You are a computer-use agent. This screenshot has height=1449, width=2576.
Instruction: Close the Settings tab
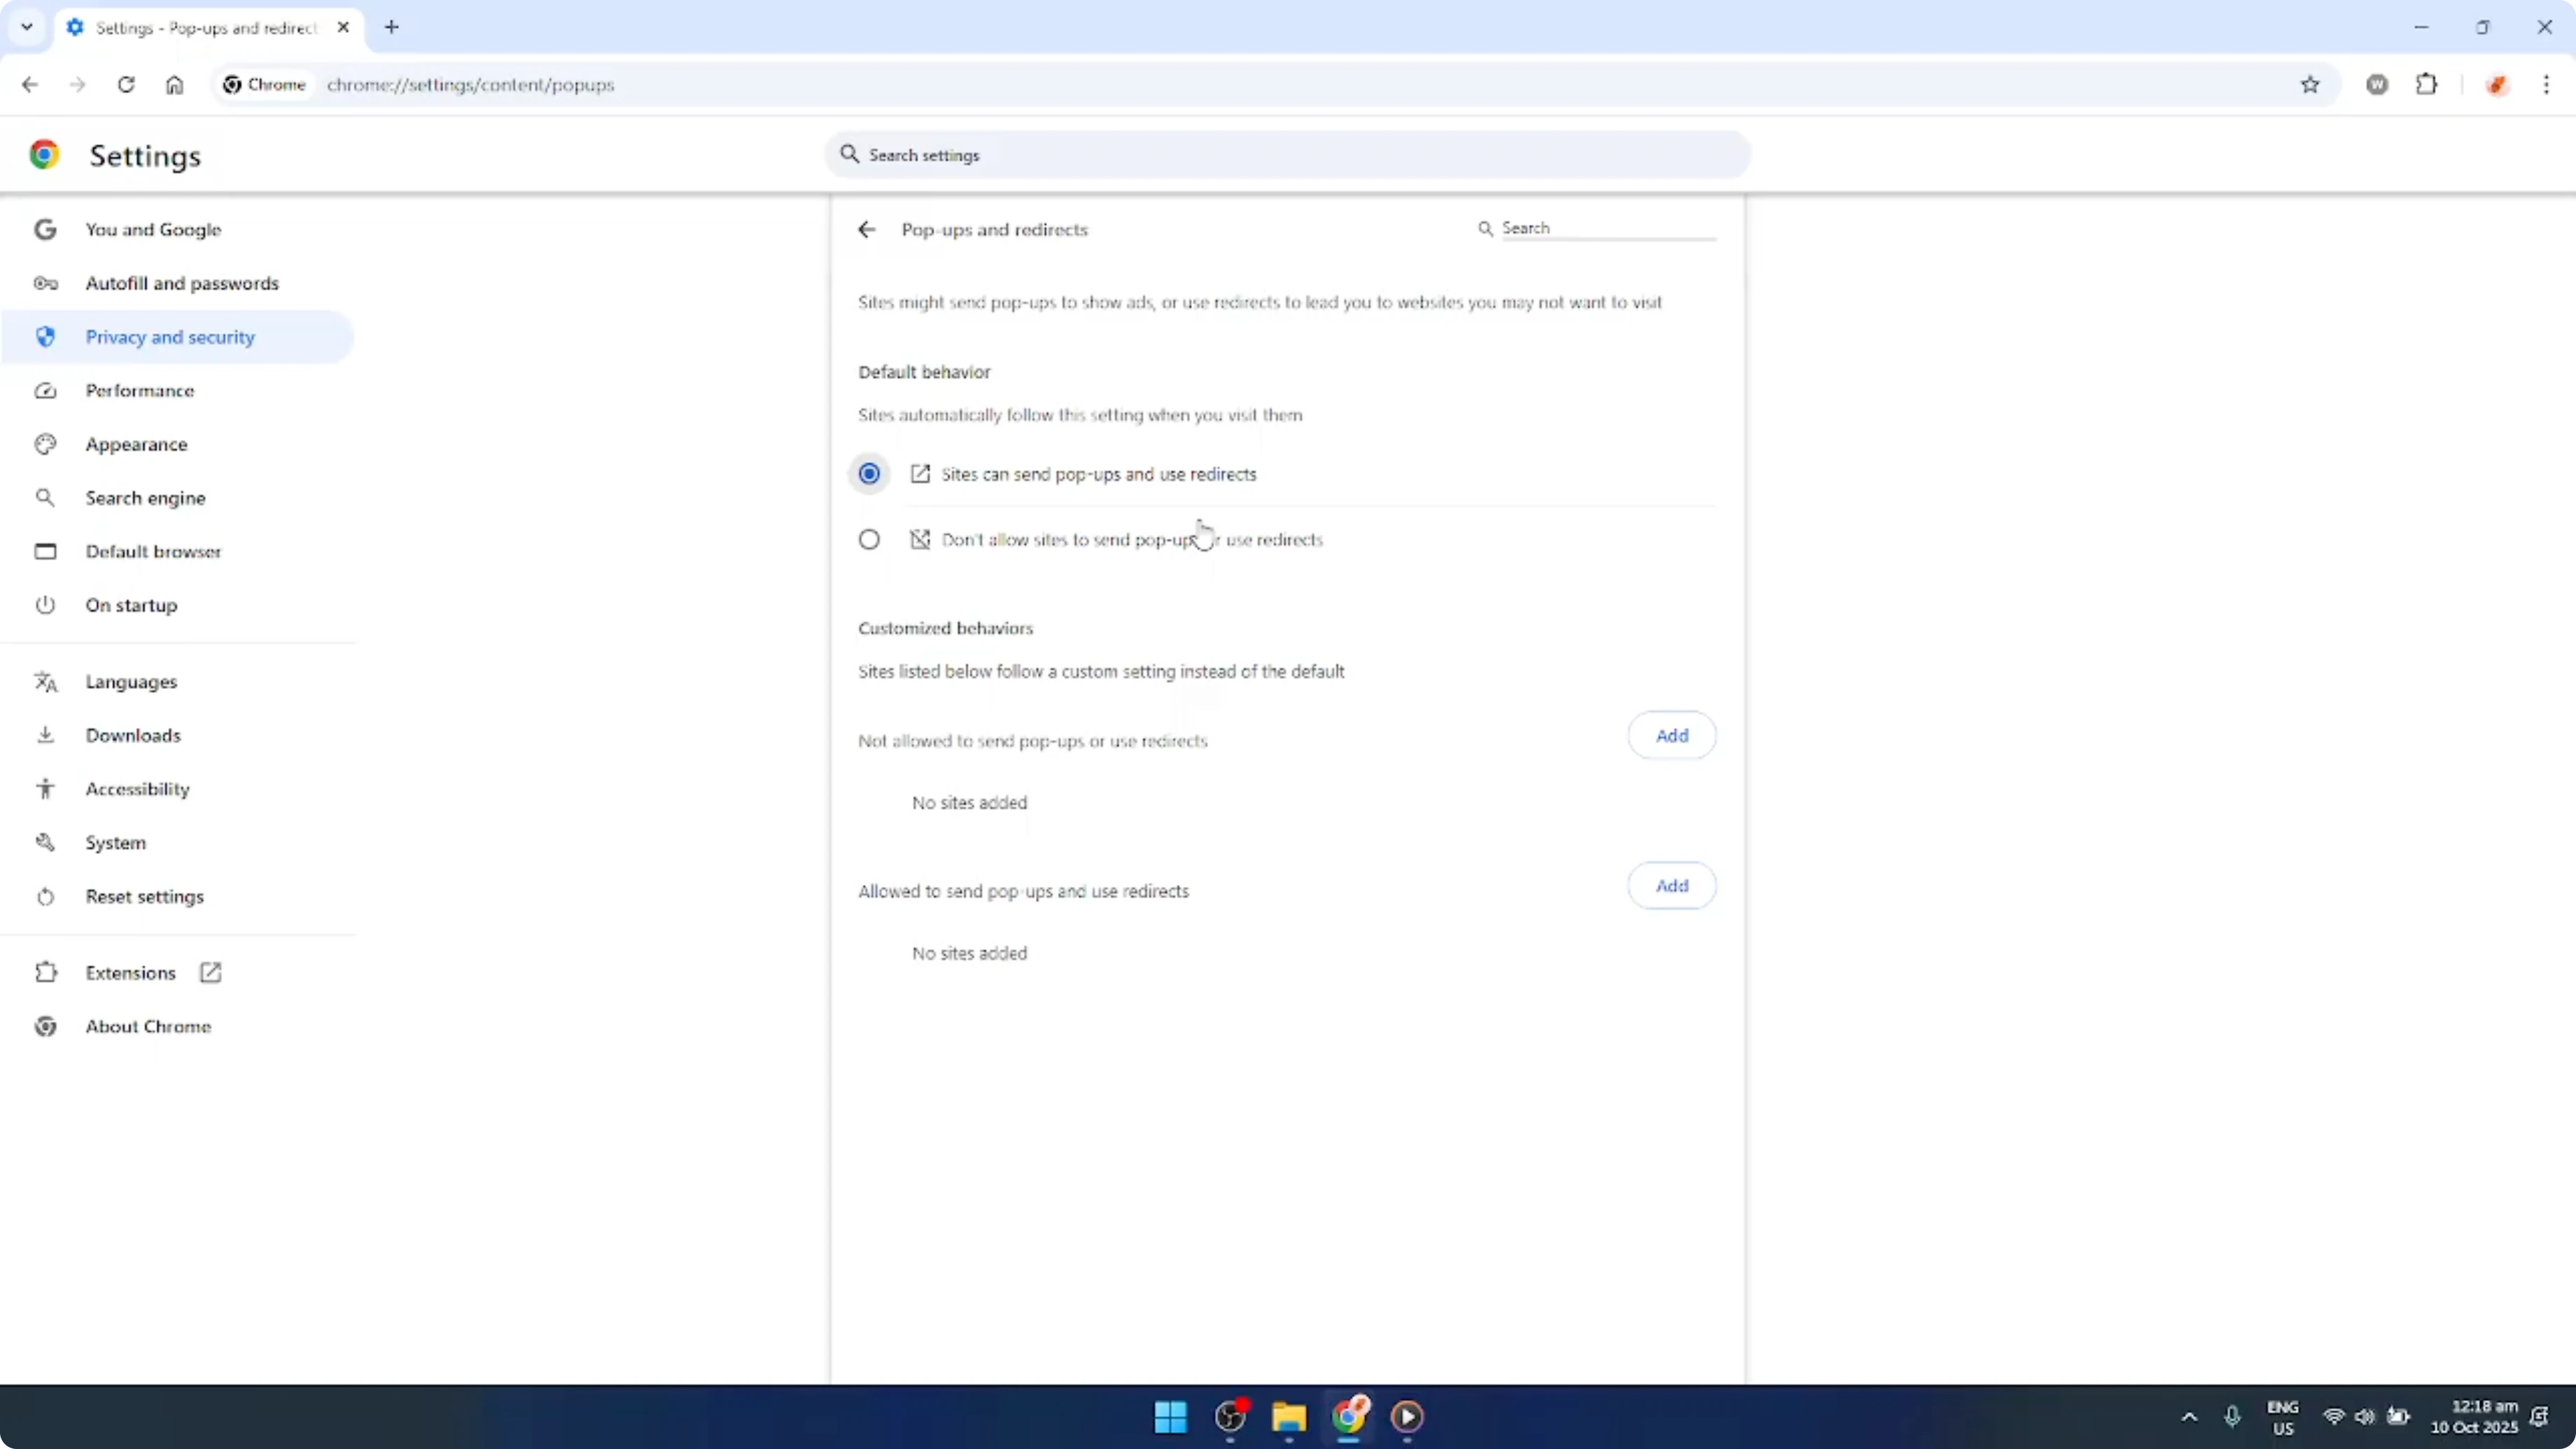coord(343,27)
